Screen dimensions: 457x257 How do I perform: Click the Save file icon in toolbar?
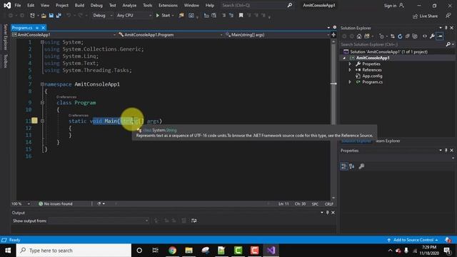[x=51, y=16]
